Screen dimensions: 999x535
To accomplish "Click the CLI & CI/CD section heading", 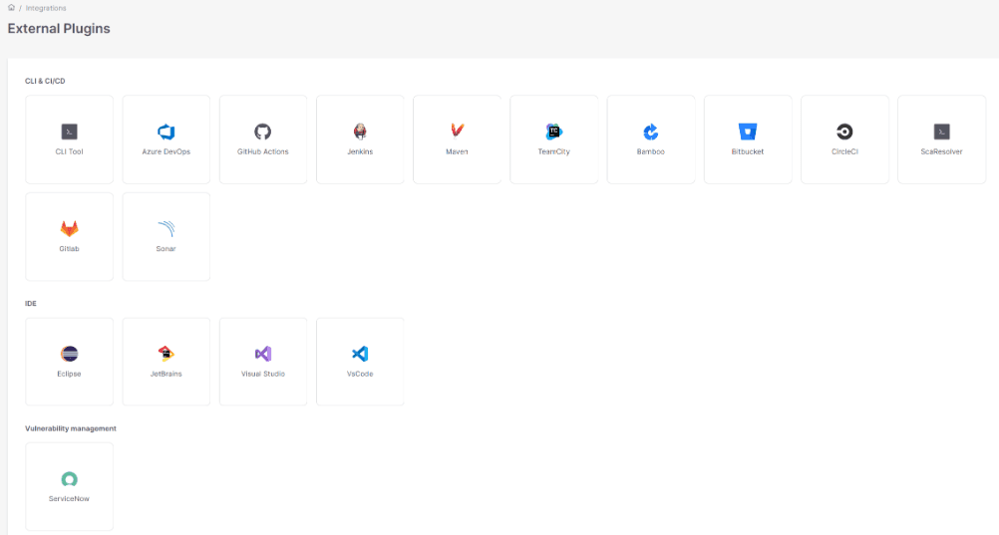I will [45, 81].
